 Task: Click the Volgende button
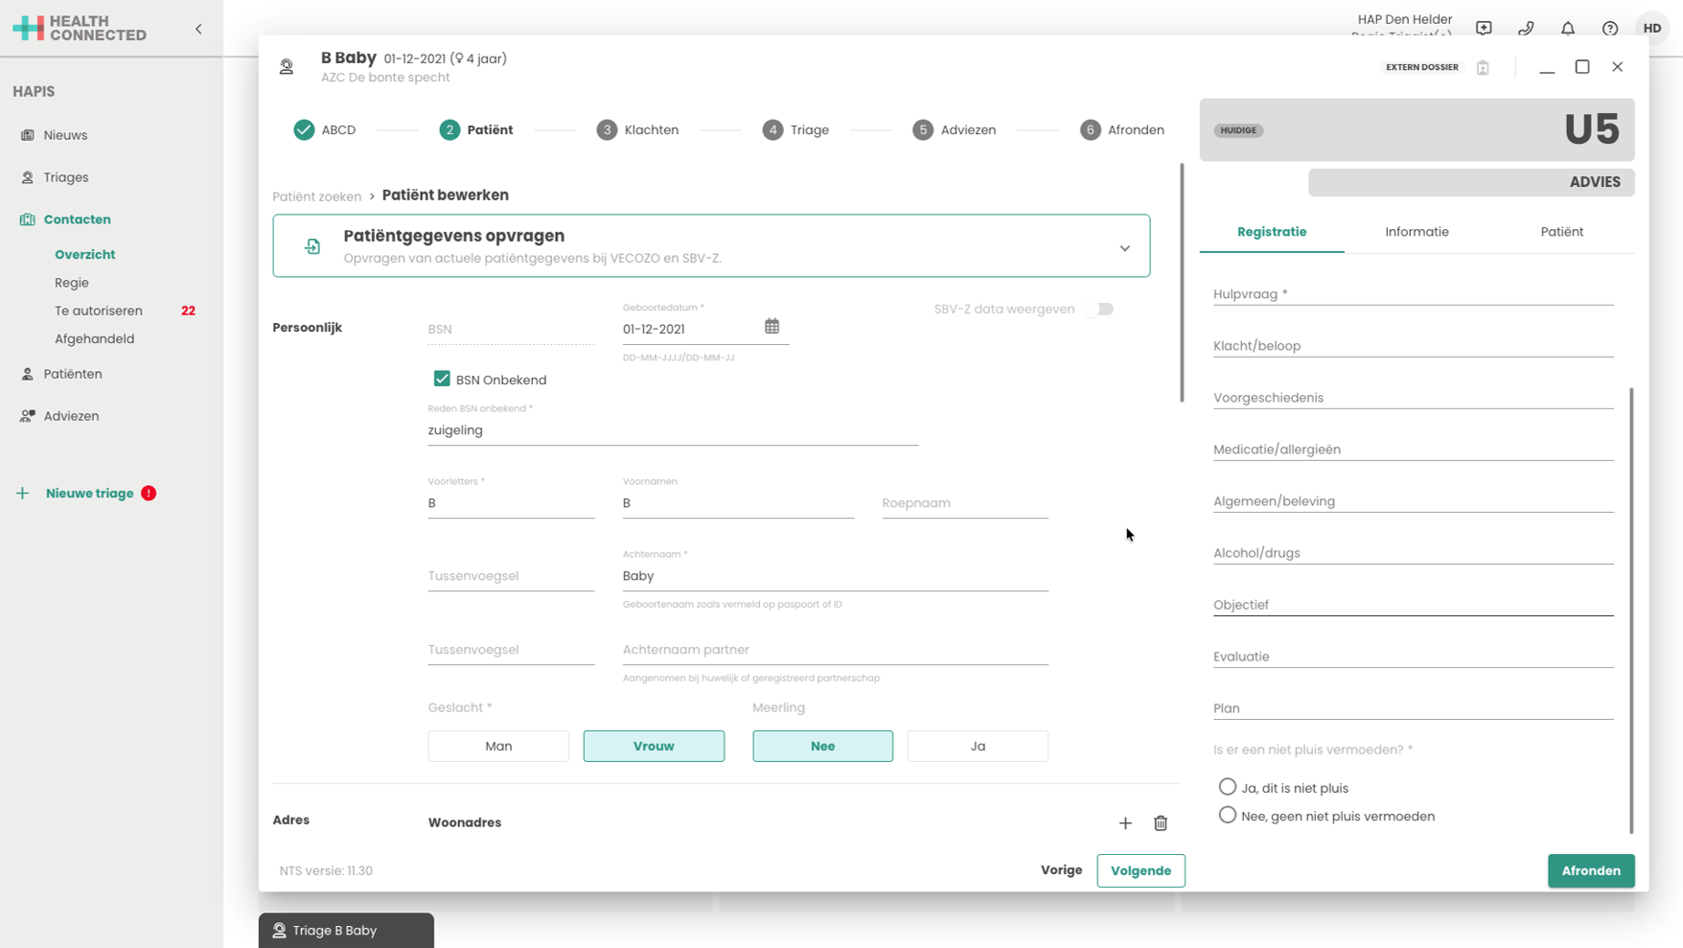coord(1141,870)
